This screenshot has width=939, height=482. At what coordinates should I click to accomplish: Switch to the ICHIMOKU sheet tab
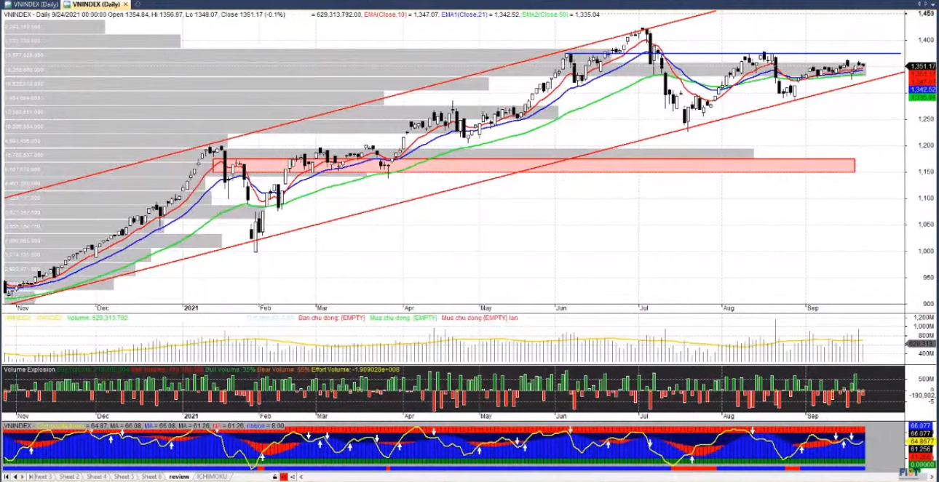(212, 477)
